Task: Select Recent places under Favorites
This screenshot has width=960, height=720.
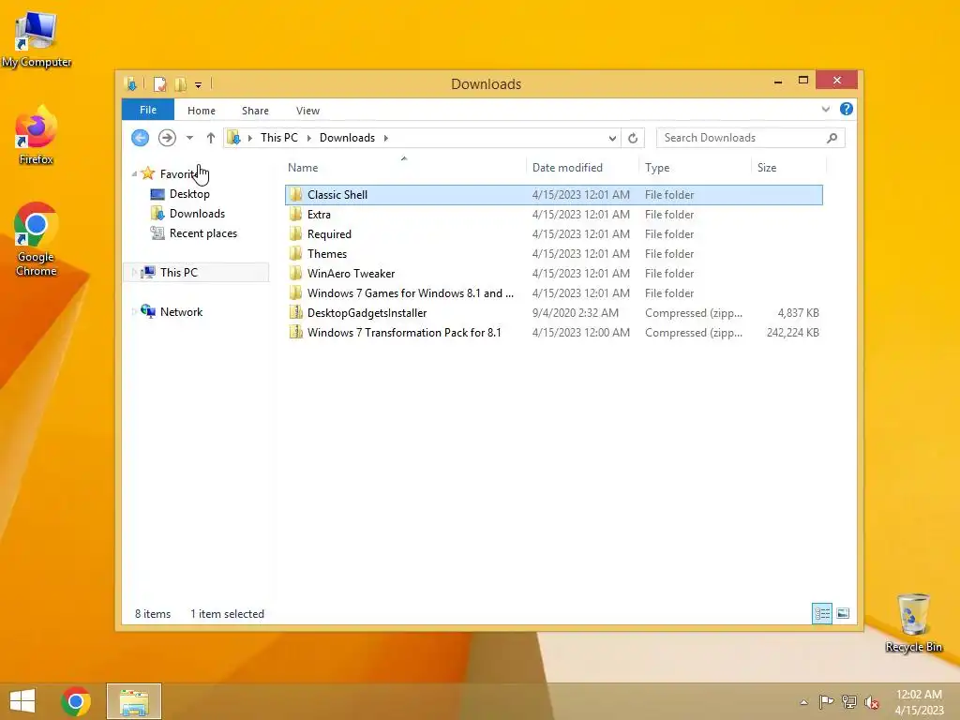Action: point(203,233)
